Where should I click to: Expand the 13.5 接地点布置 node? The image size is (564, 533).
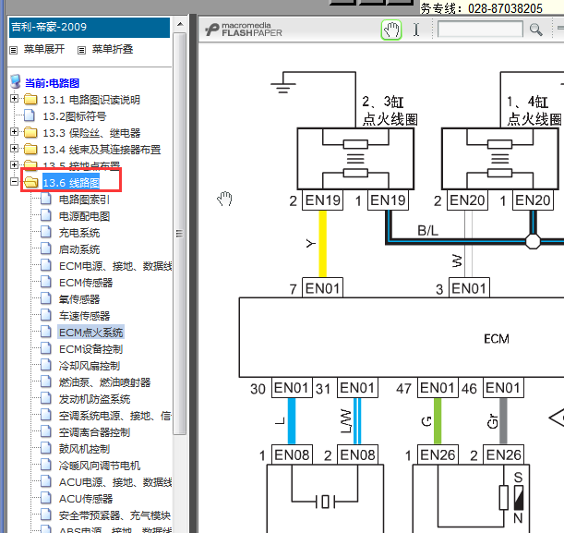[14, 164]
